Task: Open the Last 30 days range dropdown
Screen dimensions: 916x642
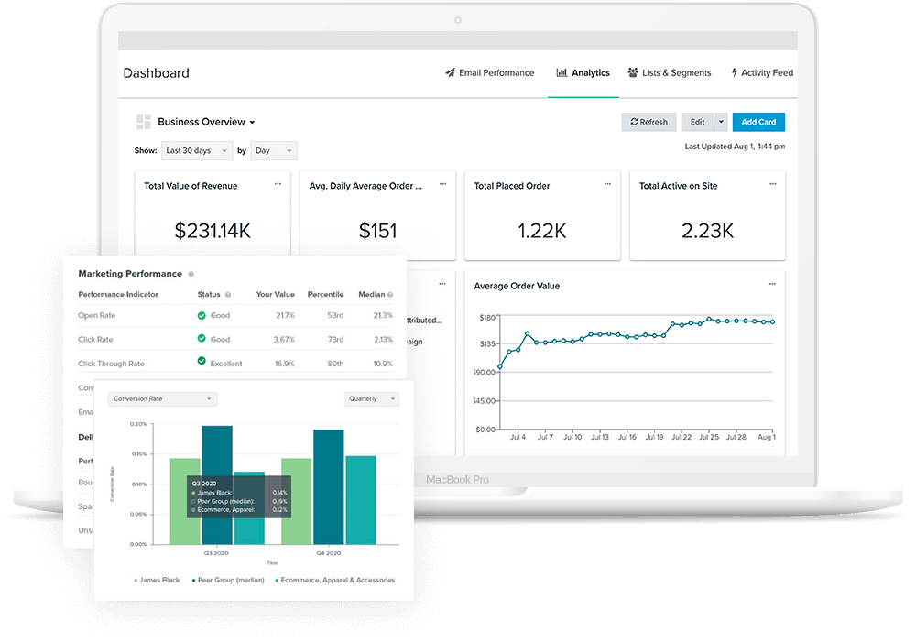Action: coord(197,151)
